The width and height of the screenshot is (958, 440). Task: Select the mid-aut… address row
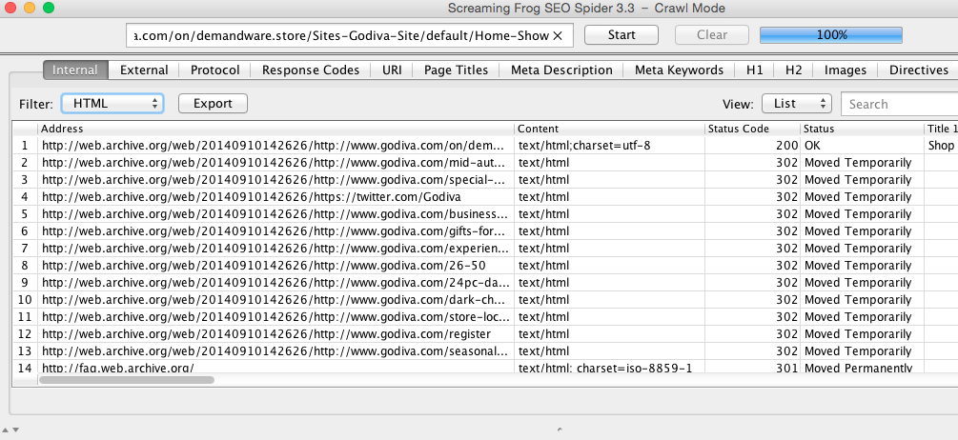pyautogui.click(x=276, y=163)
